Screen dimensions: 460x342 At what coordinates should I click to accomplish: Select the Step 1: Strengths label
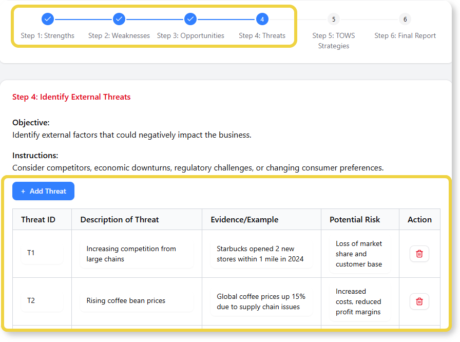click(47, 35)
